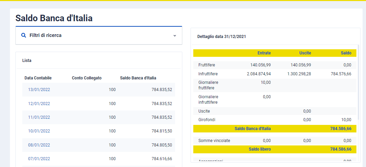Screen dimensions: 366x167
Task: View the 08/01/2022 balance entry
Action: pyautogui.click(x=39, y=145)
